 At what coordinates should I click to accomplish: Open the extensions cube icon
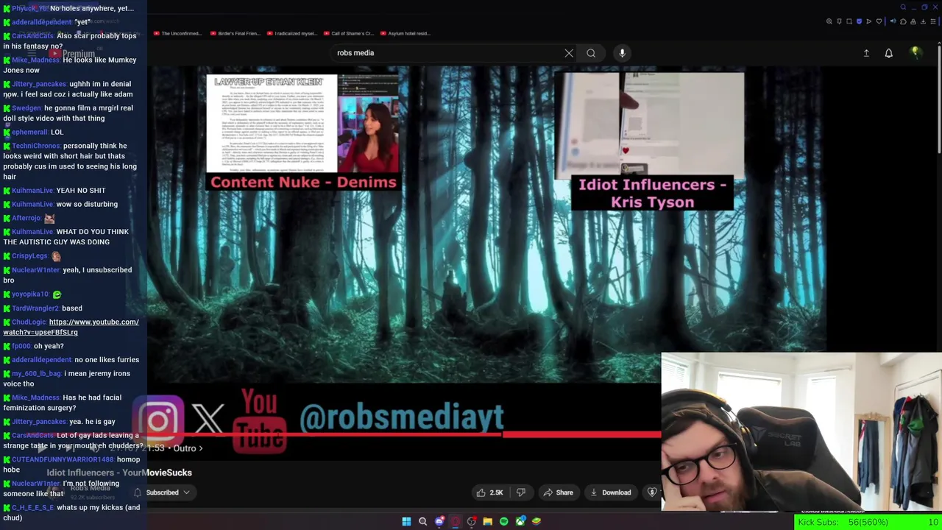pyautogui.click(x=903, y=21)
